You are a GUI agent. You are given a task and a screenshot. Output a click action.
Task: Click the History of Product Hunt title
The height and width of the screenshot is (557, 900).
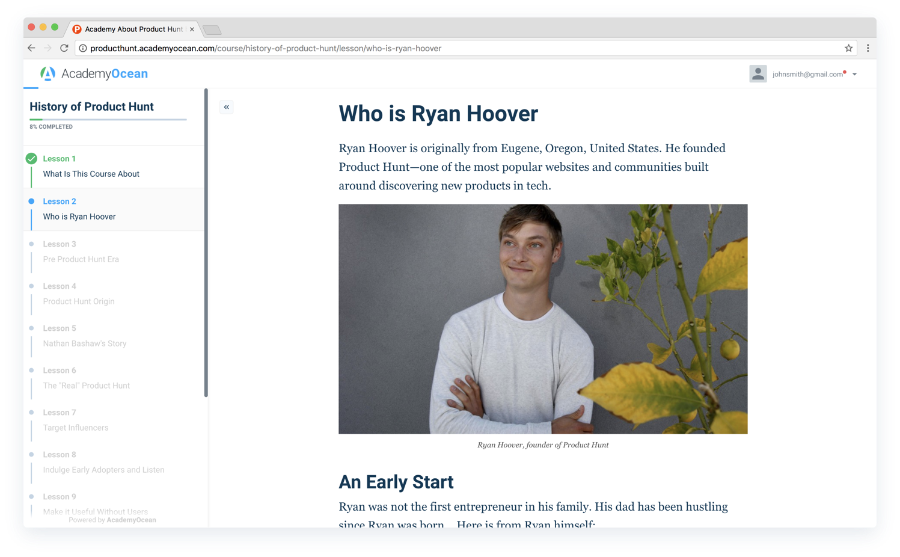click(91, 106)
